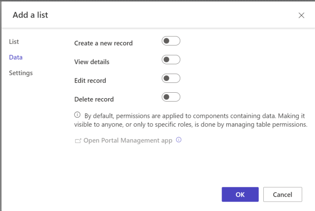
Task: Switch to the List tab
Action: point(14,42)
